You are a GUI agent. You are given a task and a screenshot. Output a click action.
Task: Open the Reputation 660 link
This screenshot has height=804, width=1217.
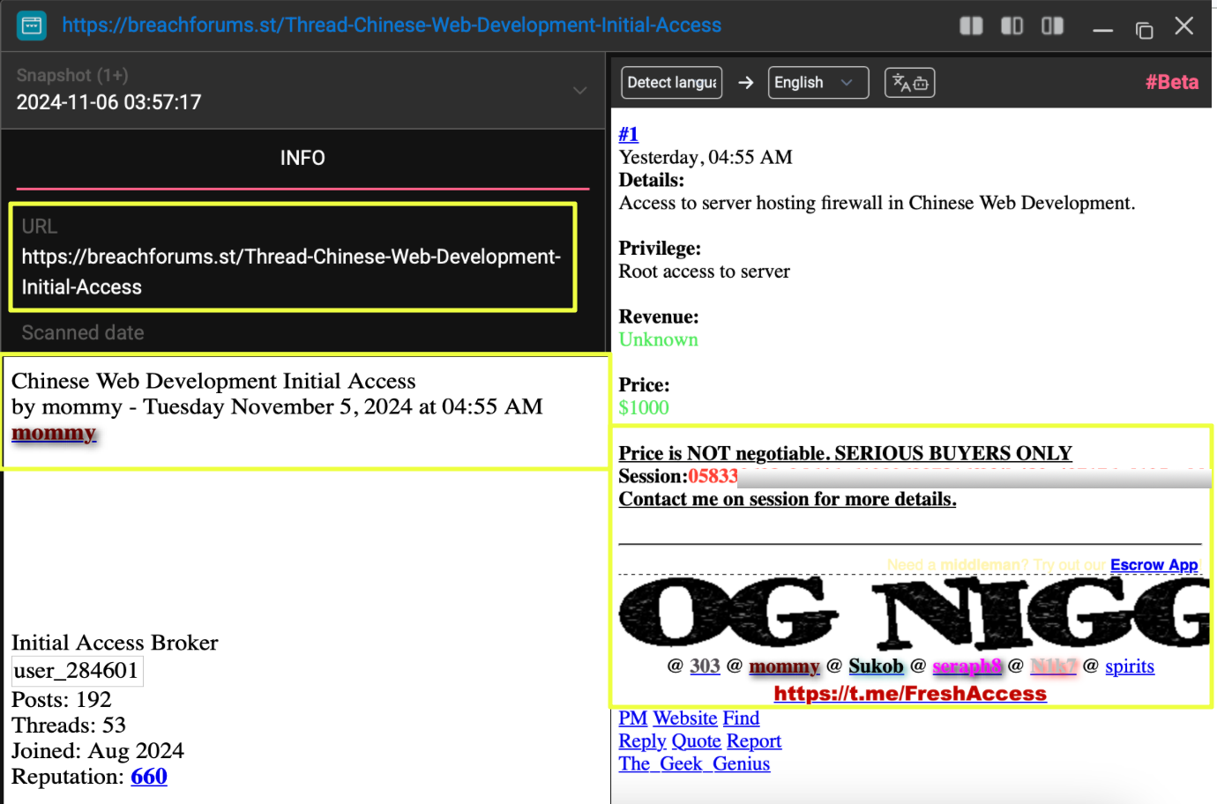click(149, 777)
